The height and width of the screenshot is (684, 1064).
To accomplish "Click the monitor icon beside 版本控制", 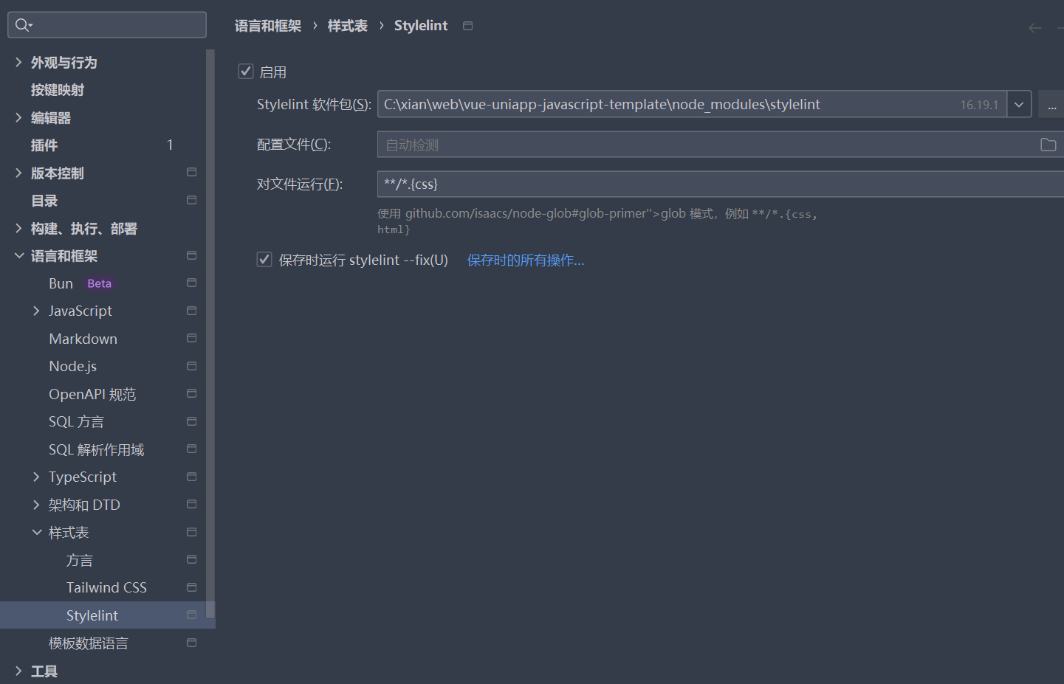I will pos(191,172).
